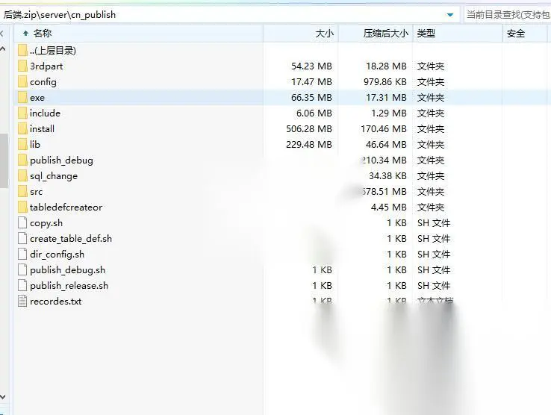Click the '17.47 MB' size value
551x415 pixels.
pos(311,82)
